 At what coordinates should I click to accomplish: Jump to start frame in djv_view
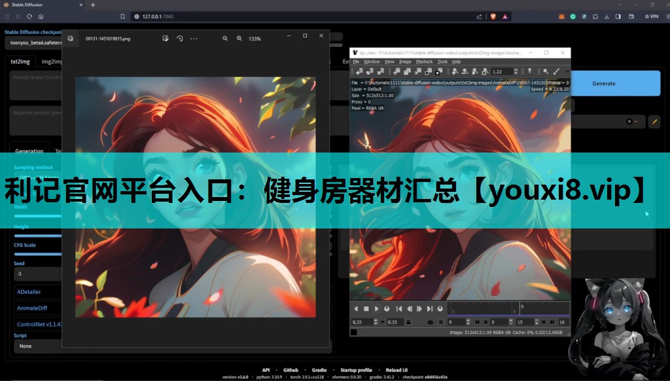[399, 309]
